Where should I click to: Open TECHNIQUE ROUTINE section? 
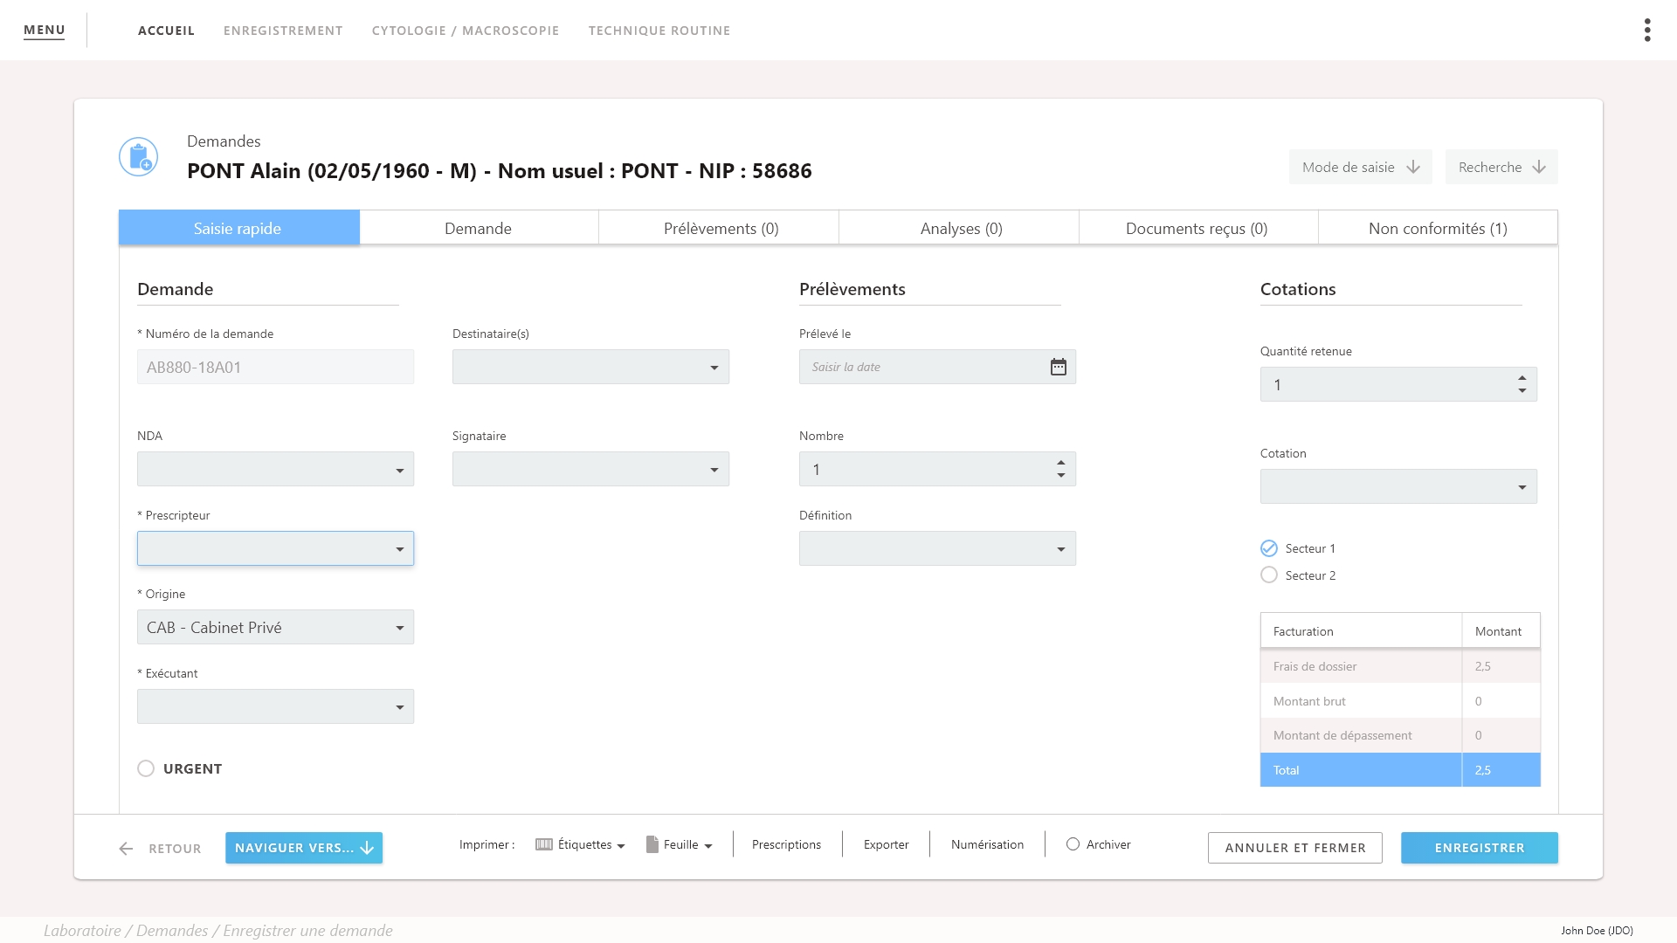point(659,31)
